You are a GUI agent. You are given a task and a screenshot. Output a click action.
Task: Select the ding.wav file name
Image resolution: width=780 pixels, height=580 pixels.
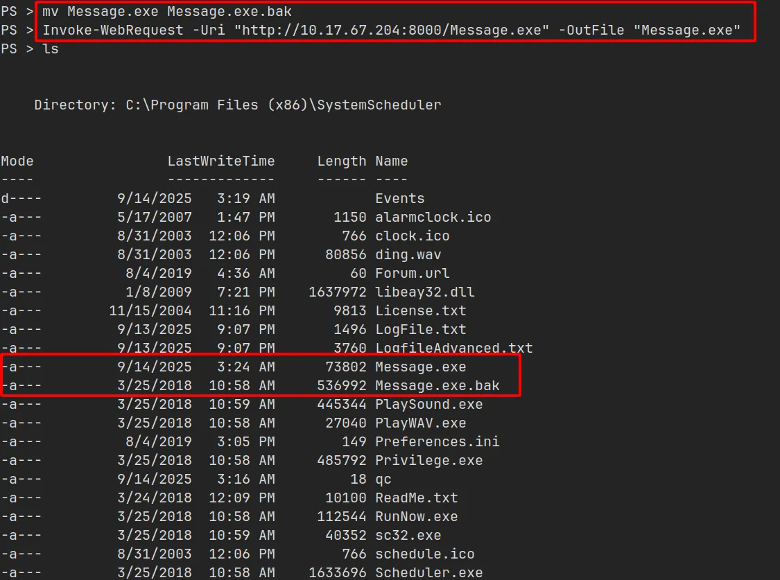[x=408, y=254]
